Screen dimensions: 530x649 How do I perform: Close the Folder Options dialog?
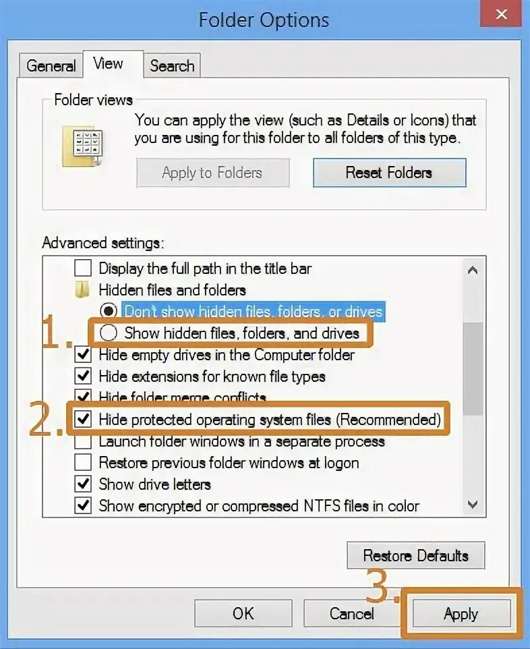click(501, 14)
